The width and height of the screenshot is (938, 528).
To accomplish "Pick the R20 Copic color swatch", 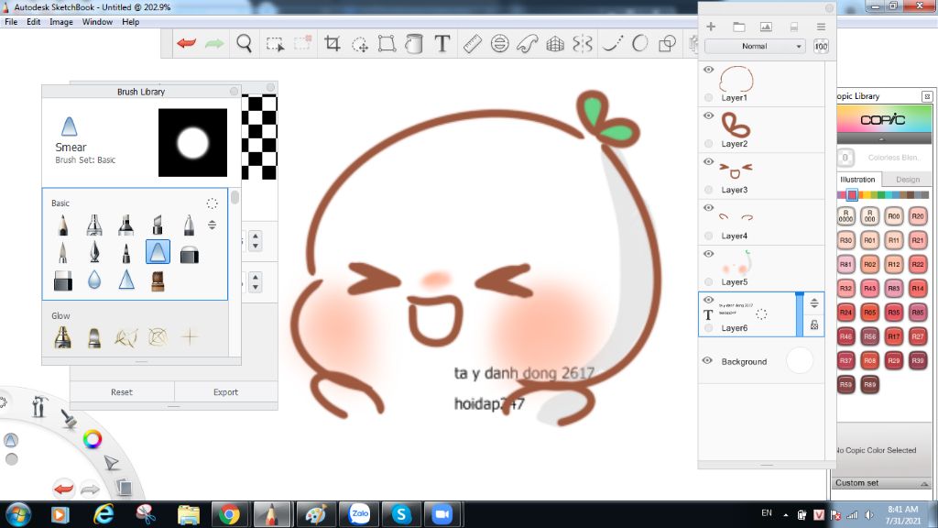I will (x=917, y=216).
